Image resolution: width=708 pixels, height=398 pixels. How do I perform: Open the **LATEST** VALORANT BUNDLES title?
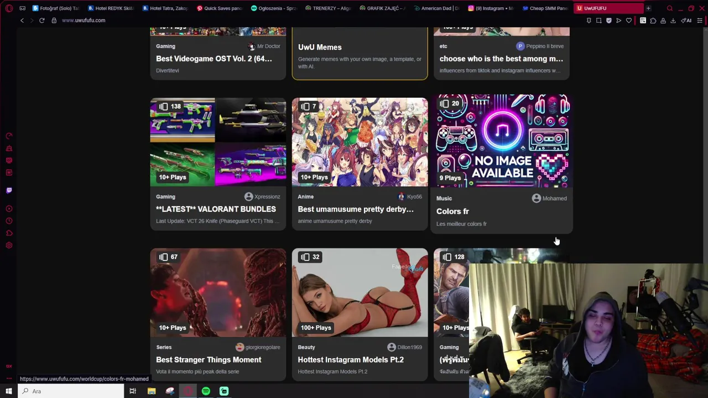pos(216,209)
